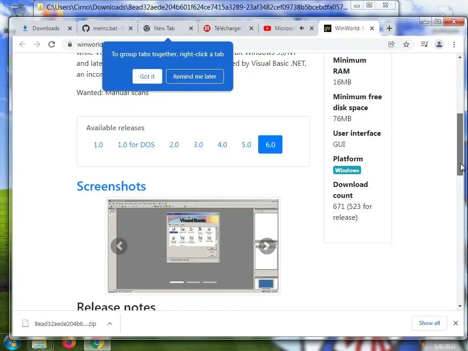Select first carousel indicator

[x=177, y=282]
